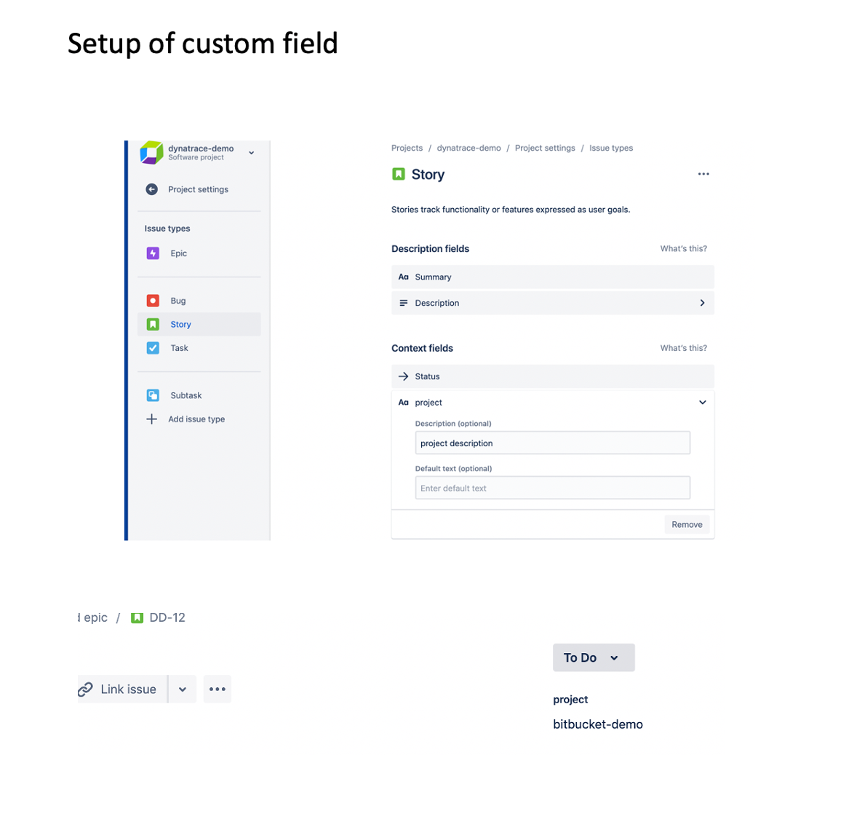Click the red Bug issue type icon
The image size is (862, 819).
pyautogui.click(x=153, y=301)
